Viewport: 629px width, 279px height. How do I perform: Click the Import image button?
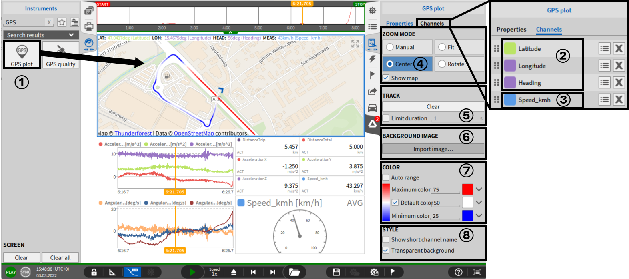pos(433,149)
